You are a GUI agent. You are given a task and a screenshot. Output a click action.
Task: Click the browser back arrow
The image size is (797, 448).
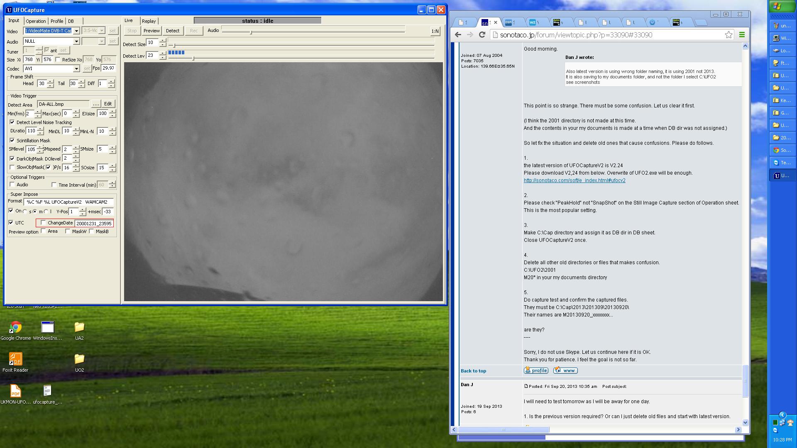point(458,35)
